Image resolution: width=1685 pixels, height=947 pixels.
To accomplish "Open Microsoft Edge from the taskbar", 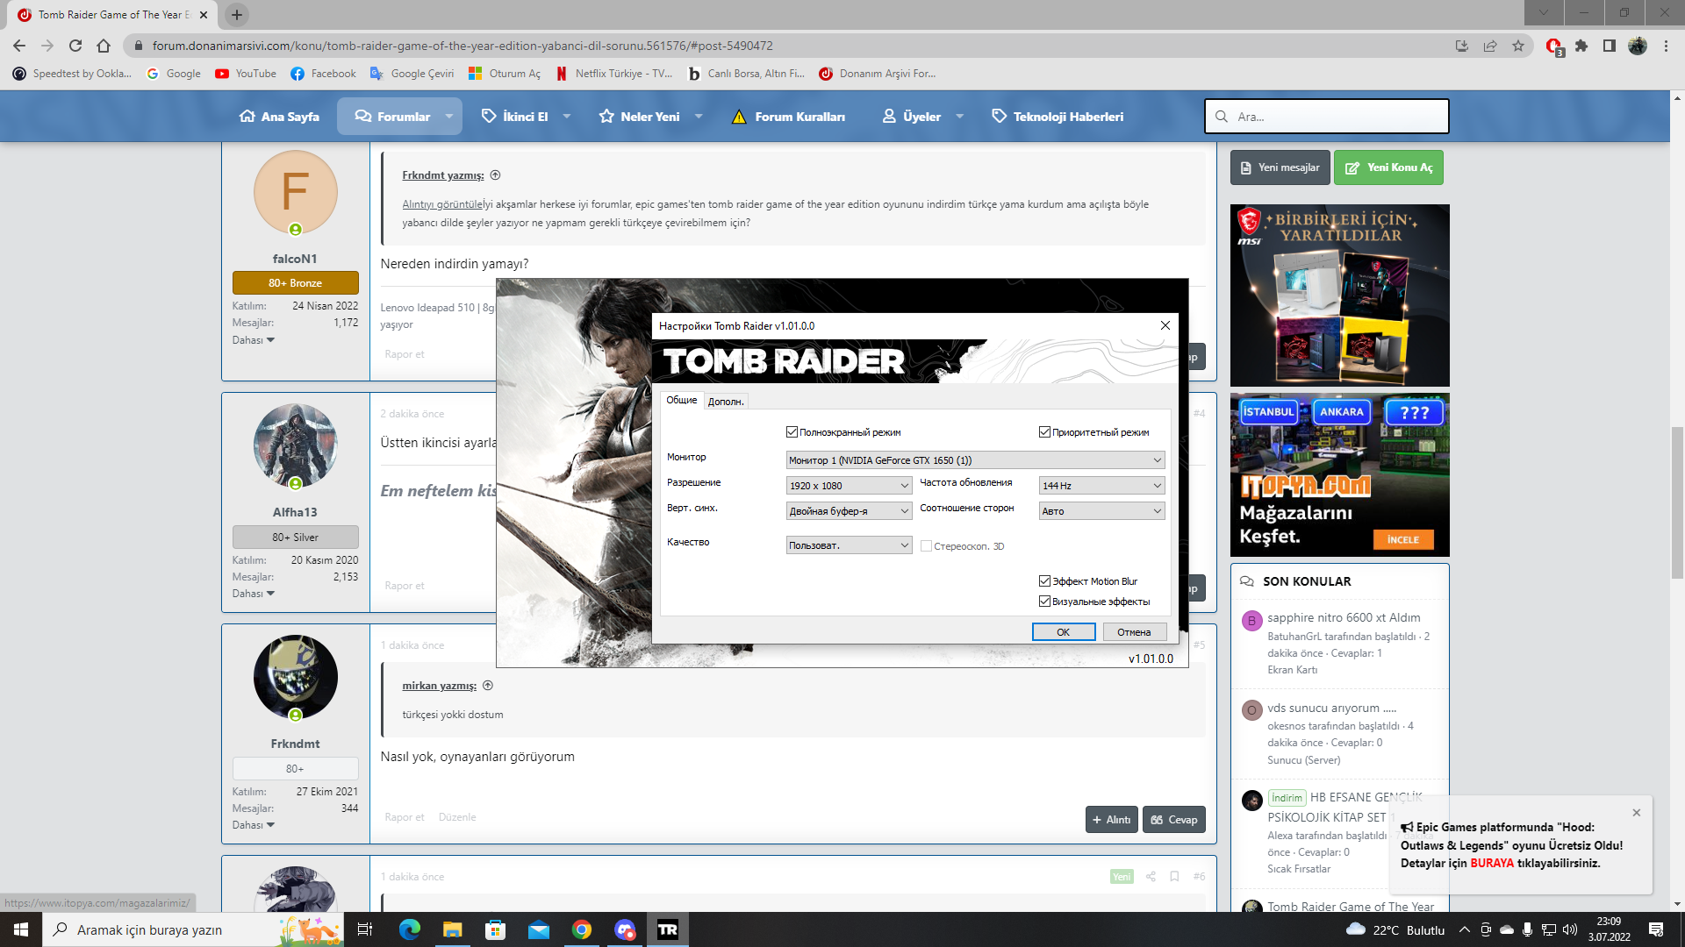I will coord(410,929).
